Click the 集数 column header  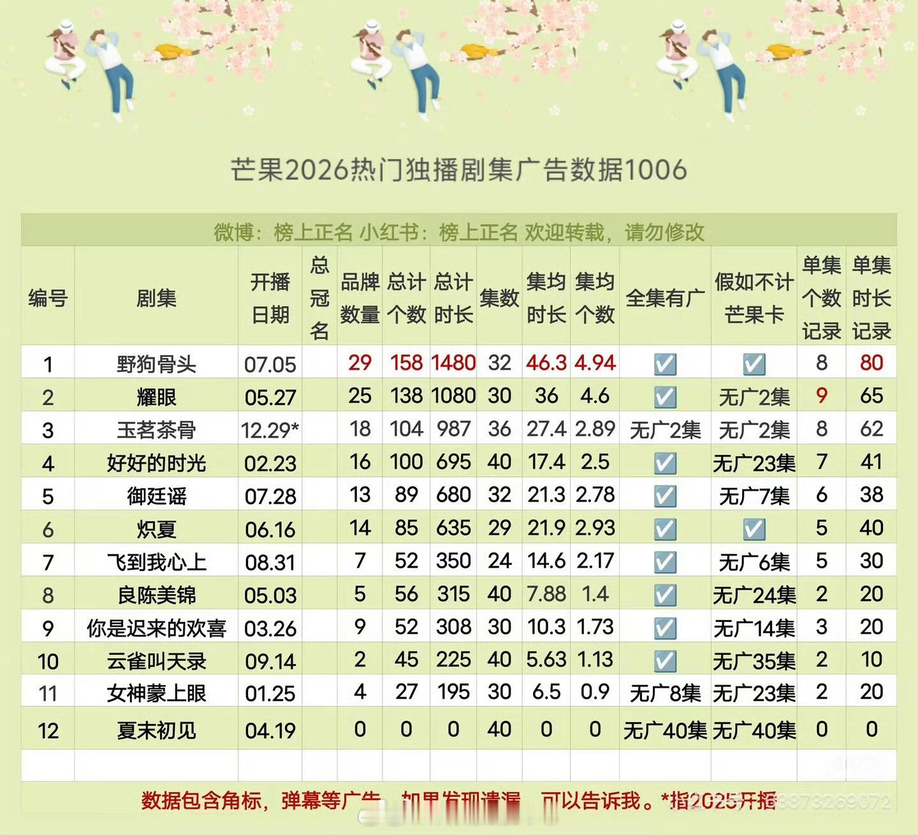(499, 298)
